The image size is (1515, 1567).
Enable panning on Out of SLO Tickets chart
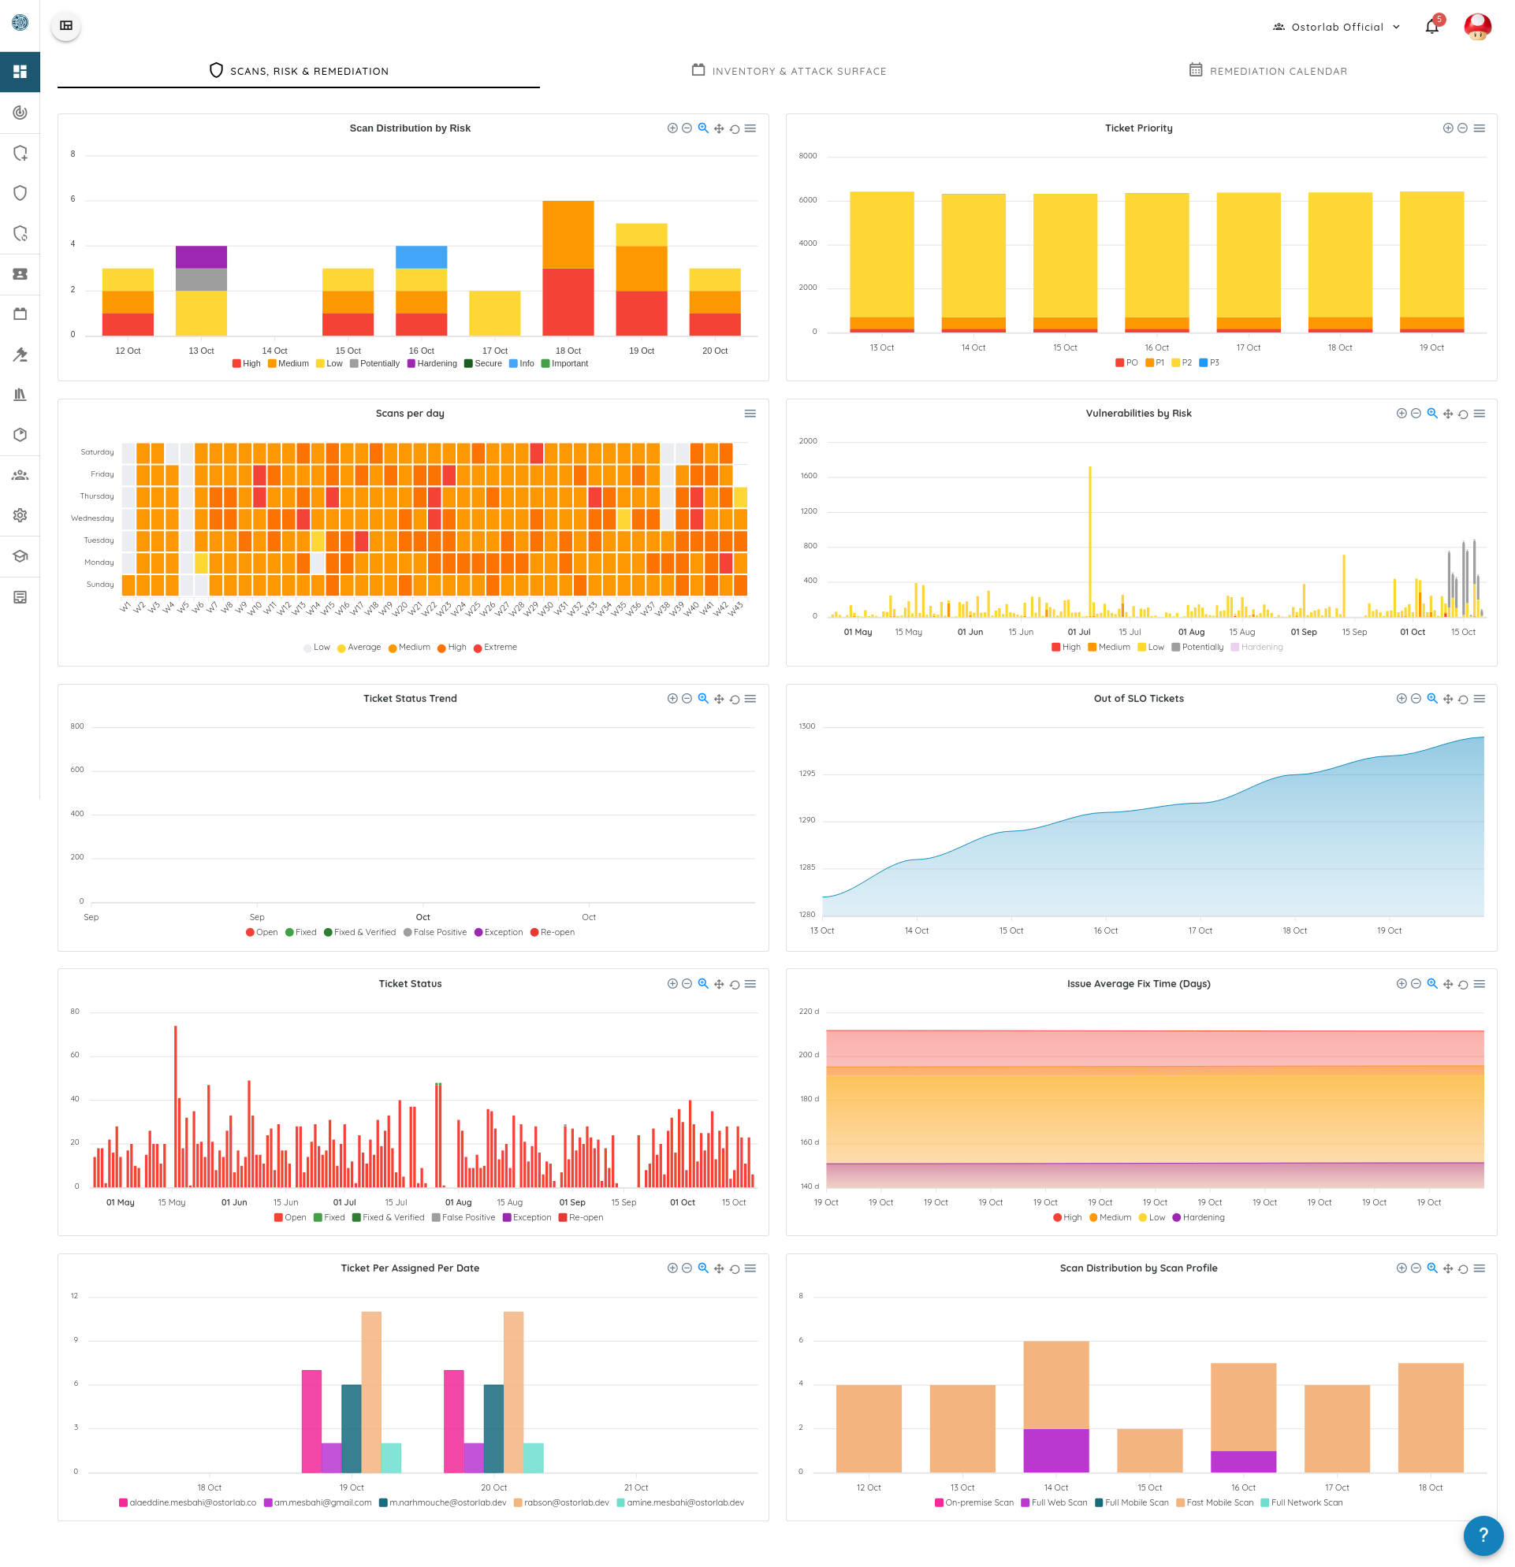point(1448,699)
